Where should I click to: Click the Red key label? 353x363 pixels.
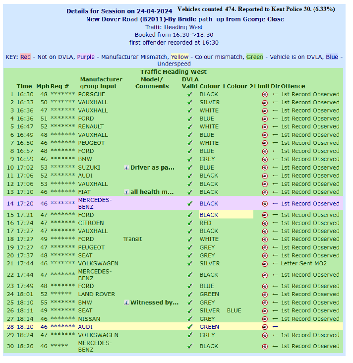tap(25, 57)
